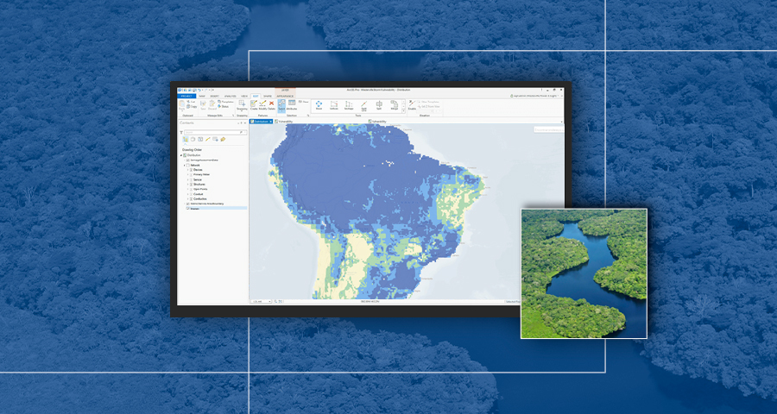Expand the Tools gallery dropdown arrow
Screen dimensions: 777x414
(x=403, y=110)
